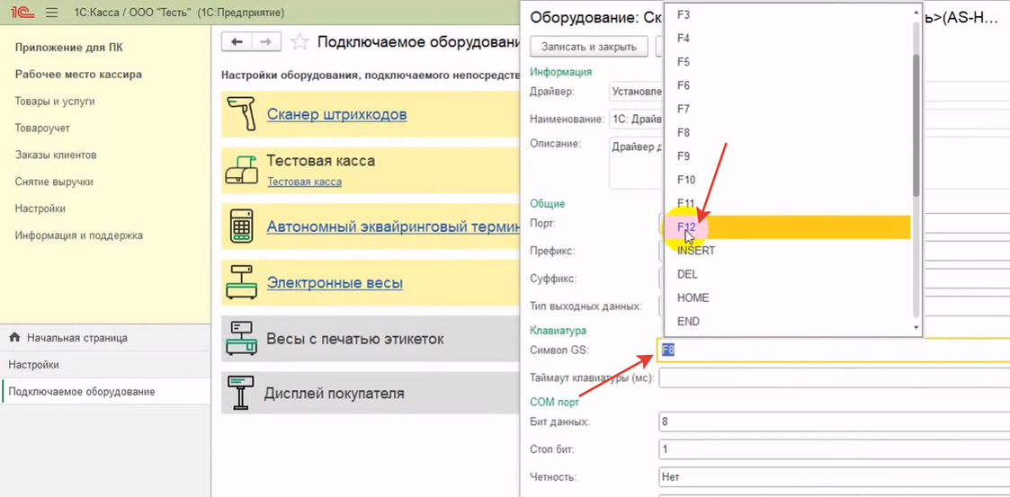
Task: Open Электронные весы link
Action: pyautogui.click(x=335, y=282)
